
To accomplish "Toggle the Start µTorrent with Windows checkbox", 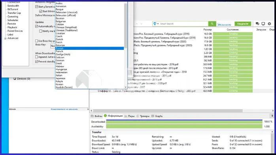I will (x=36, y=7).
